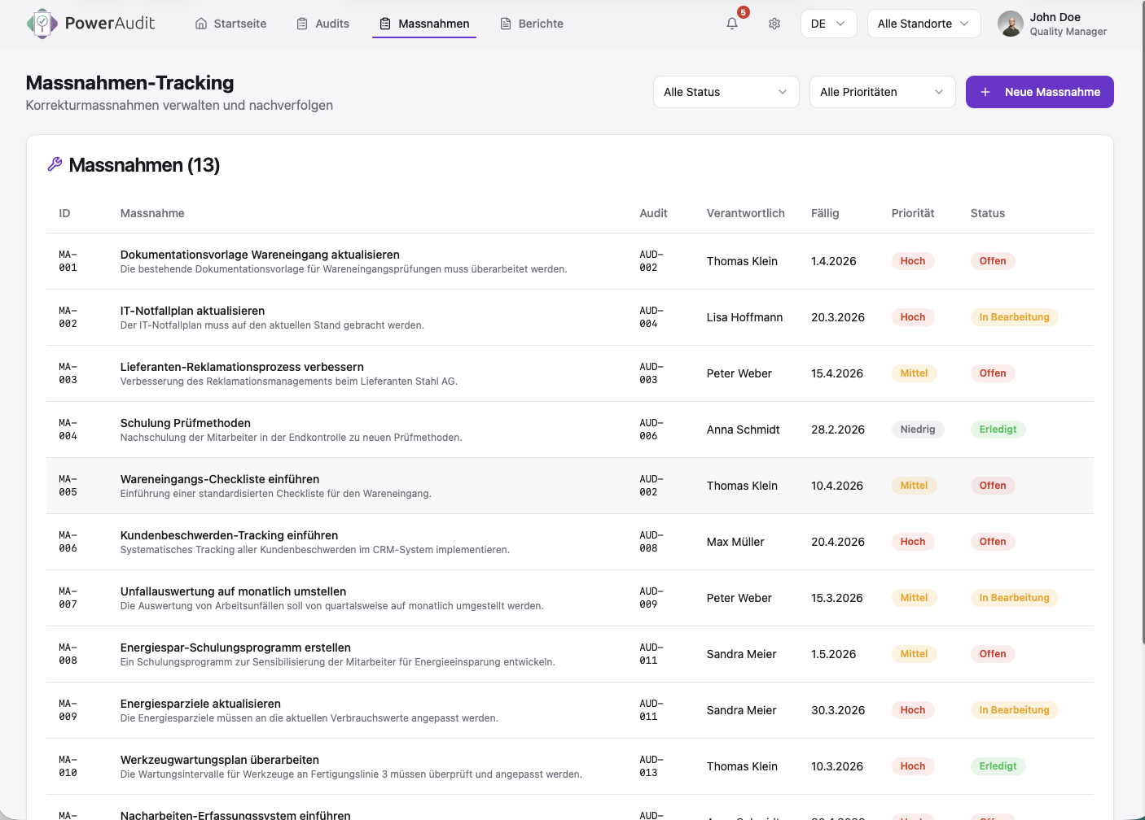Viewport: 1145px width, 820px height.
Task: Select Wareneingangs-Checkliste einführen
Action: 220,479
